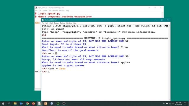
Task: Open the taskbar clock and date
Action: [178, 103]
